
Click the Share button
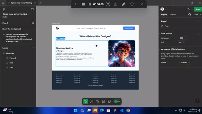(198, 9)
